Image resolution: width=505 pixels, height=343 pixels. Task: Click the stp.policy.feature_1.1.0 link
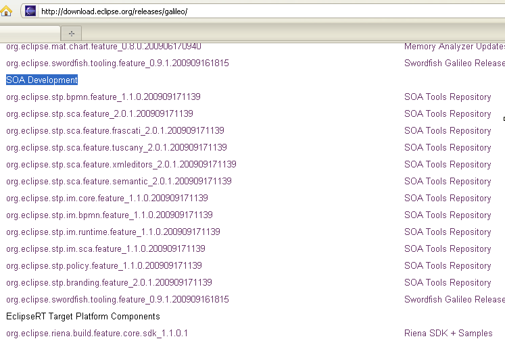tap(104, 266)
